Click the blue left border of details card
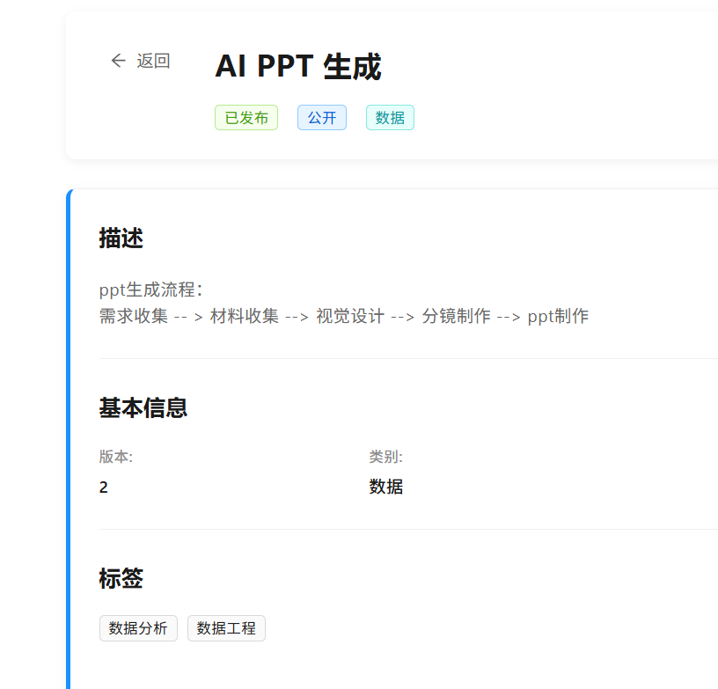This screenshot has height=689, width=718. [x=69, y=440]
